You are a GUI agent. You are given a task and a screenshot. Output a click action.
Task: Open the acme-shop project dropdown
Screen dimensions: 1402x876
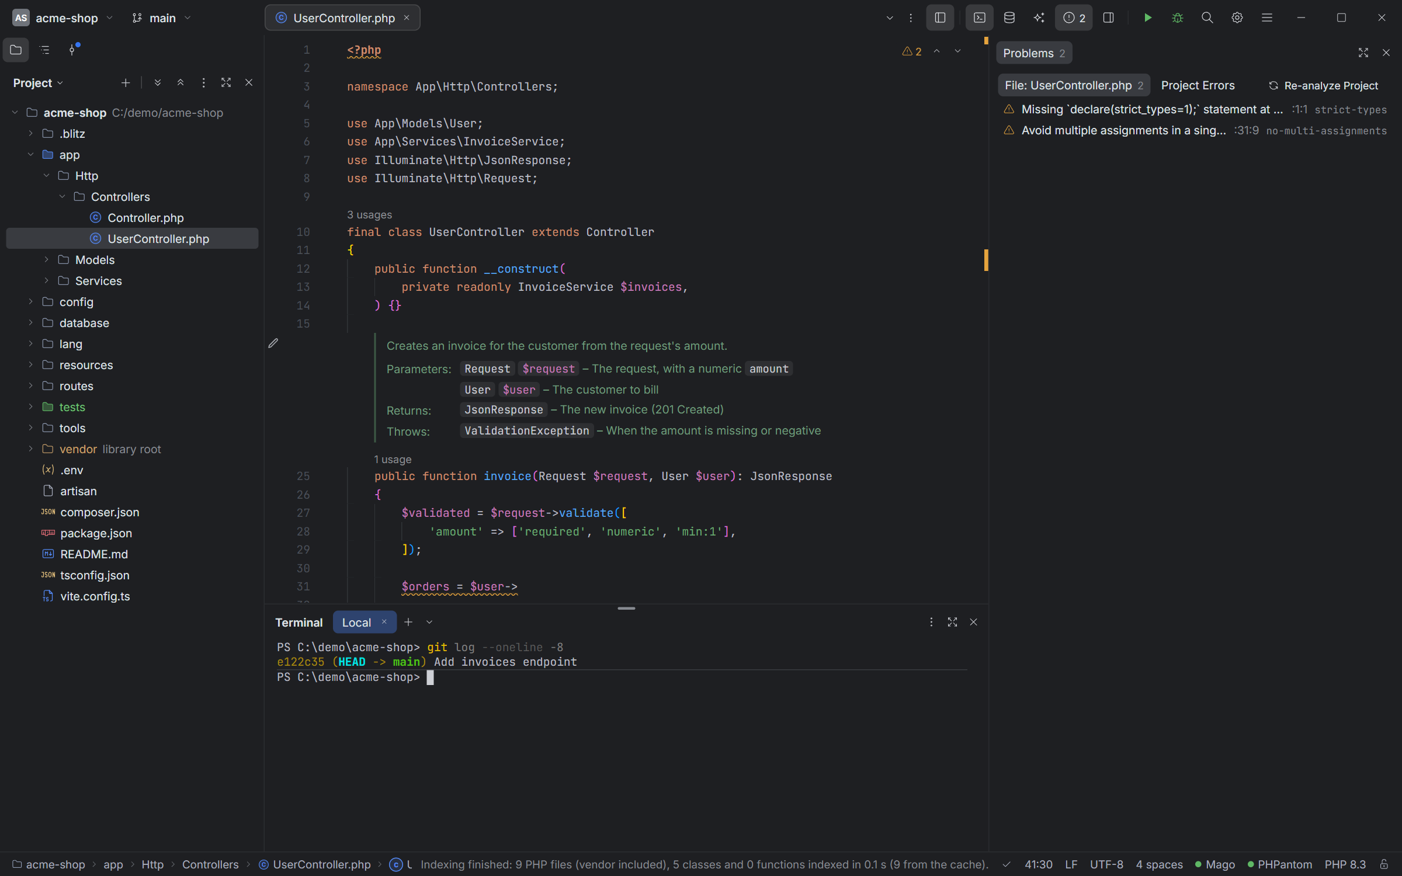(63, 18)
